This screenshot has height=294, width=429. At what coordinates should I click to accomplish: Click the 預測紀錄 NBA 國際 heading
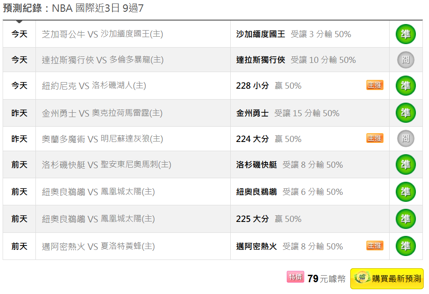(x=73, y=8)
